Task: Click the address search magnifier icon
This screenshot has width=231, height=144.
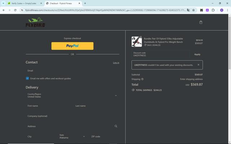Action: (x=116, y=126)
